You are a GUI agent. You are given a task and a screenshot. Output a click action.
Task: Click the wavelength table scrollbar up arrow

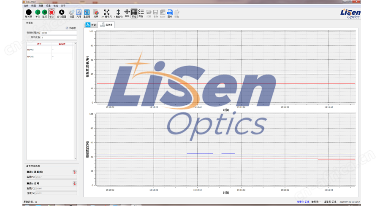[76, 44]
